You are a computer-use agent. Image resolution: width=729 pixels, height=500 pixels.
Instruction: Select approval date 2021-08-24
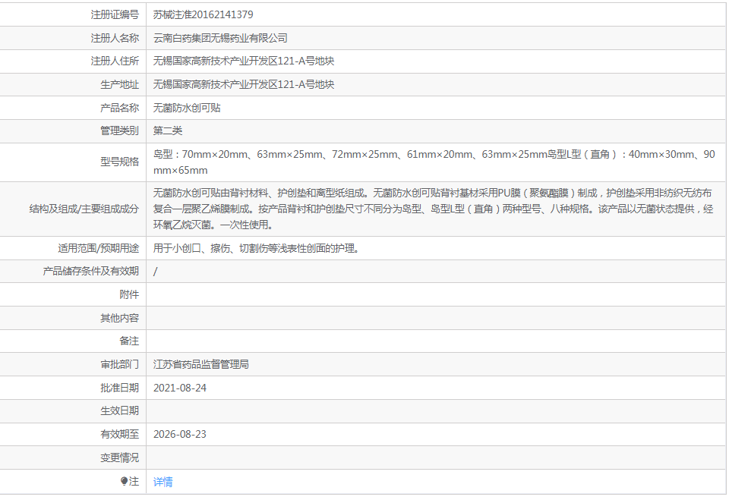(179, 388)
